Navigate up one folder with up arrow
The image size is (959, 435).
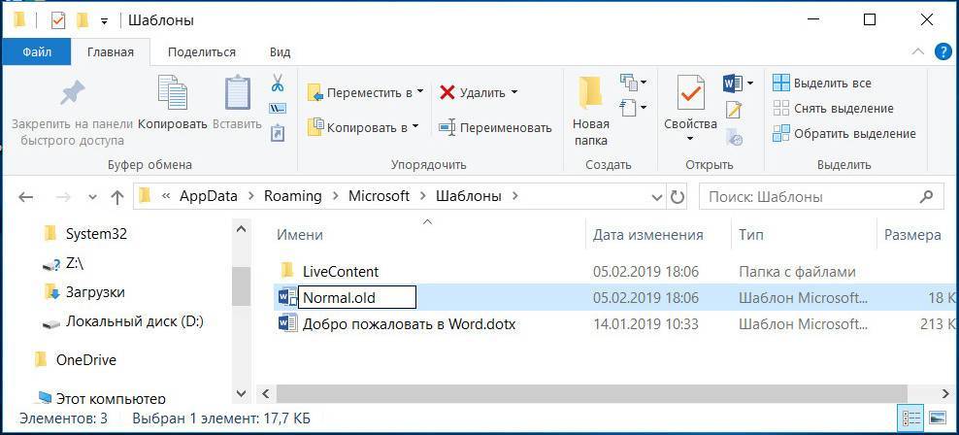(117, 197)
